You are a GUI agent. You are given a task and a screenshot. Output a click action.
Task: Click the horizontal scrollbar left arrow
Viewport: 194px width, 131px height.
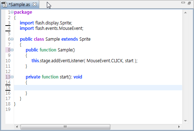pos(17,127)
